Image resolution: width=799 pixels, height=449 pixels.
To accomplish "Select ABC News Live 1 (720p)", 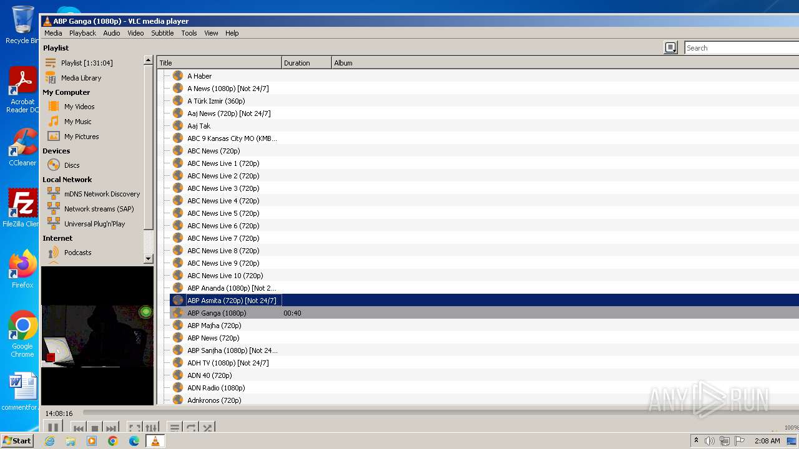I will pyautogui.click(x=223, y=163).
